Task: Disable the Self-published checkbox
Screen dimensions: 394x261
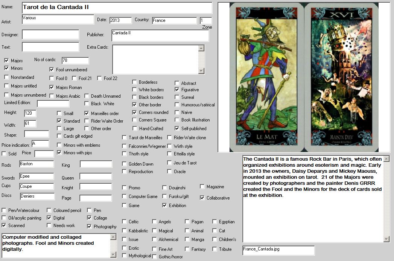Action: [x=177, y=128]
